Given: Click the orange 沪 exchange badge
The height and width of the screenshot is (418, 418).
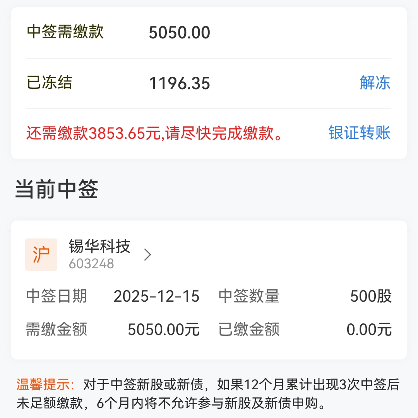Looking at the screenshot, I should tap(41, 254).
